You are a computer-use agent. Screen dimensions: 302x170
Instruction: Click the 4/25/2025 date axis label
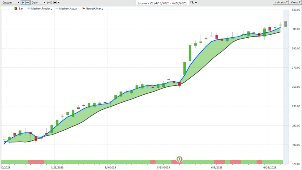pos(57,168)
